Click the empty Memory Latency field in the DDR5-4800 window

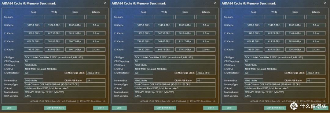96,17
